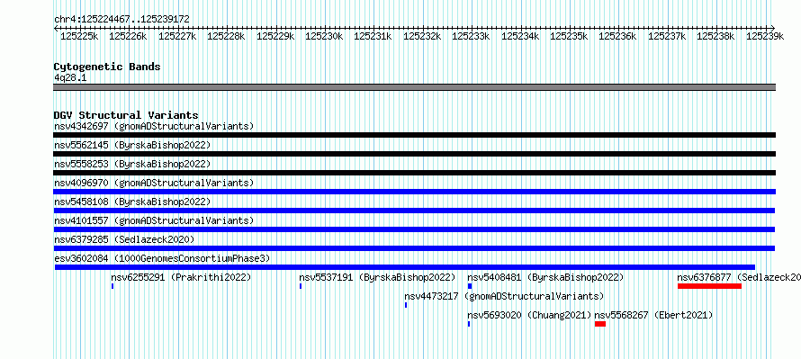This screenshot has height=359, width=801.
Task: Select the blue bar under nsv4101557
Action: pyautogui.click(x=414, y=229)
